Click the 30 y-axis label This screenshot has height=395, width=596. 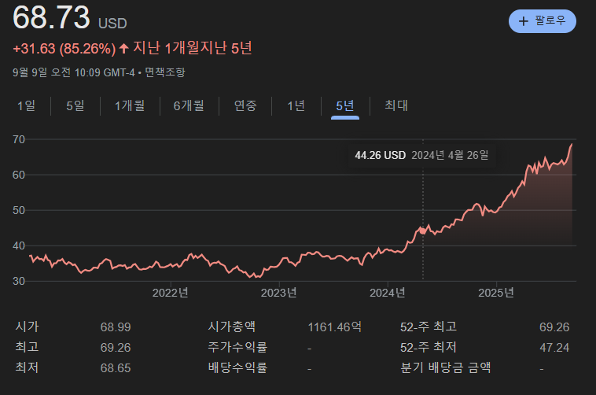coord(19,282)
